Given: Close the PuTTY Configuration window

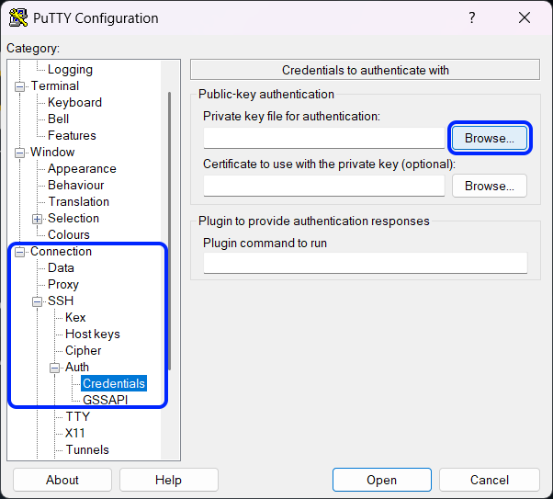Looking at the screenshot, I should tap(525, 17).
